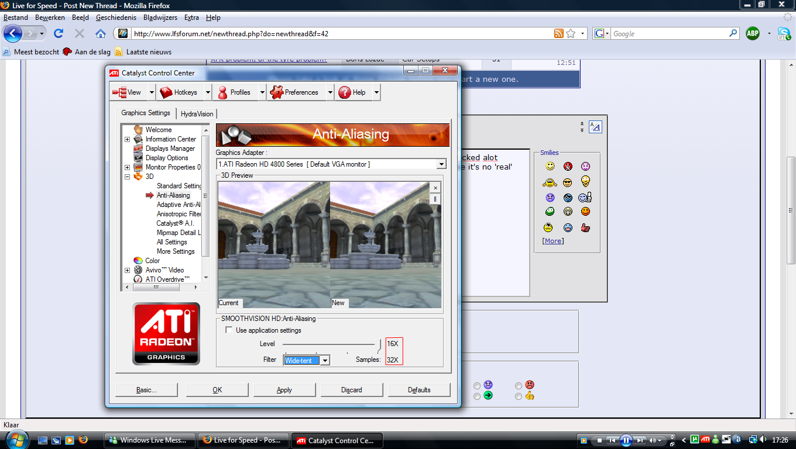The image size is (796, 449).
Task: Open the More smilies link
Action: [x=553, y=241]
